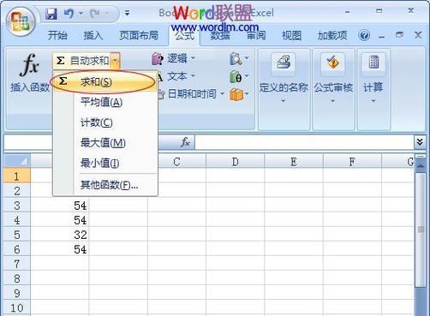This screenshot has height=316, width=430.
Task: Open the 开始 tab
Action: 57,35
